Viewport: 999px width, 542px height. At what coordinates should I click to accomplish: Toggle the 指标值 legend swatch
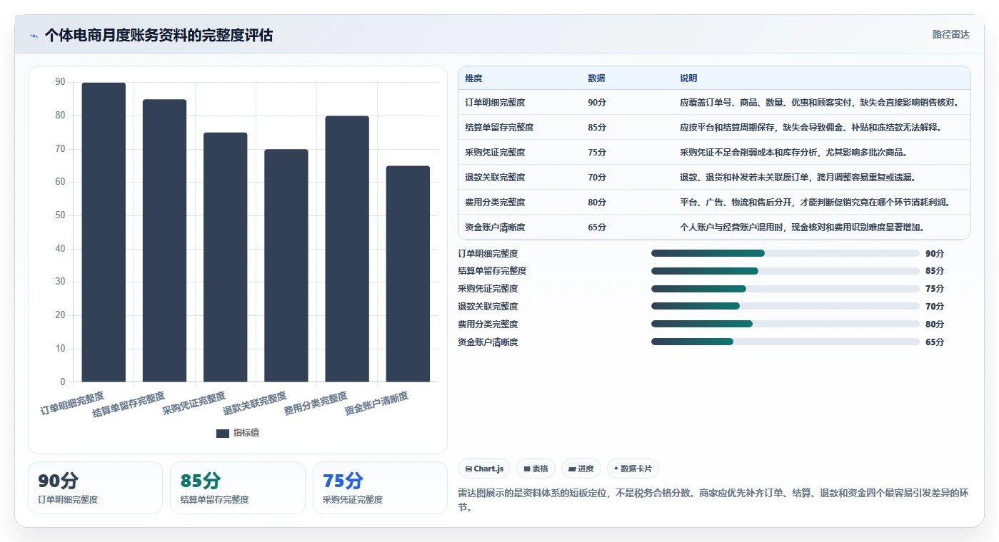223,433
